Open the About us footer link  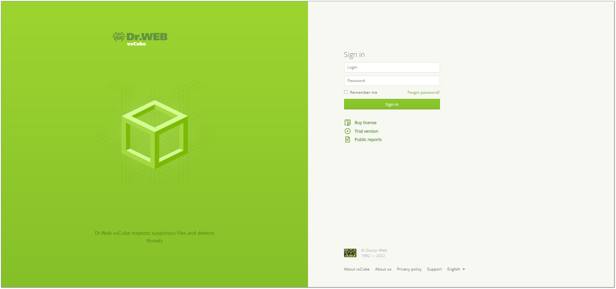click(383, 269)
